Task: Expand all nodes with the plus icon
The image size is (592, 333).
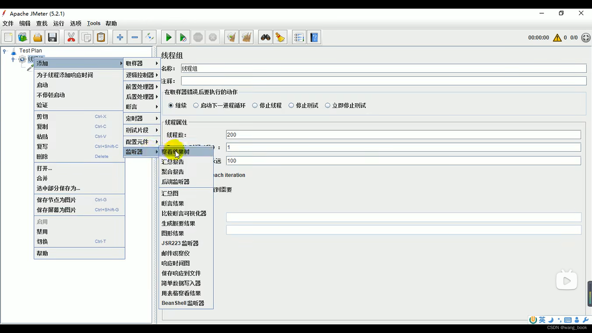Action: click(120, 37)
